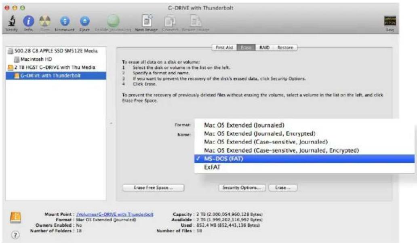Click the Verify microscope icon
The width and height of the screenshot is (417, 243).
tap(11, 21)
